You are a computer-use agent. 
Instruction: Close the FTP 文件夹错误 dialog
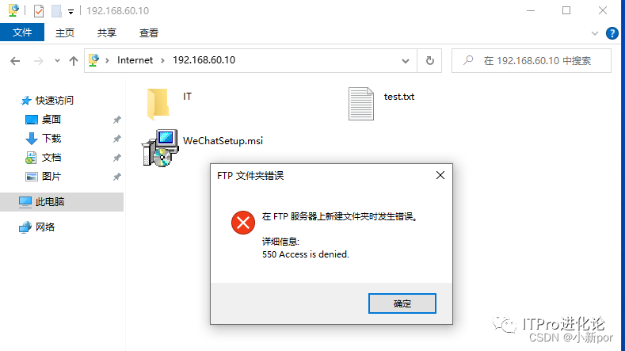tap(440, 175)
